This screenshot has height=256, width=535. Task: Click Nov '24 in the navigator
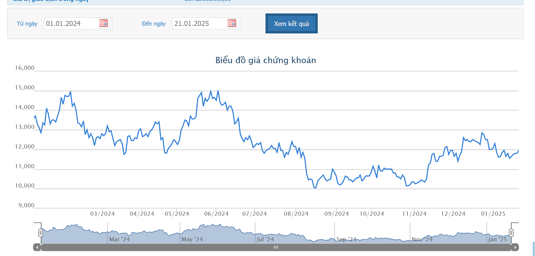click(422, 239)
